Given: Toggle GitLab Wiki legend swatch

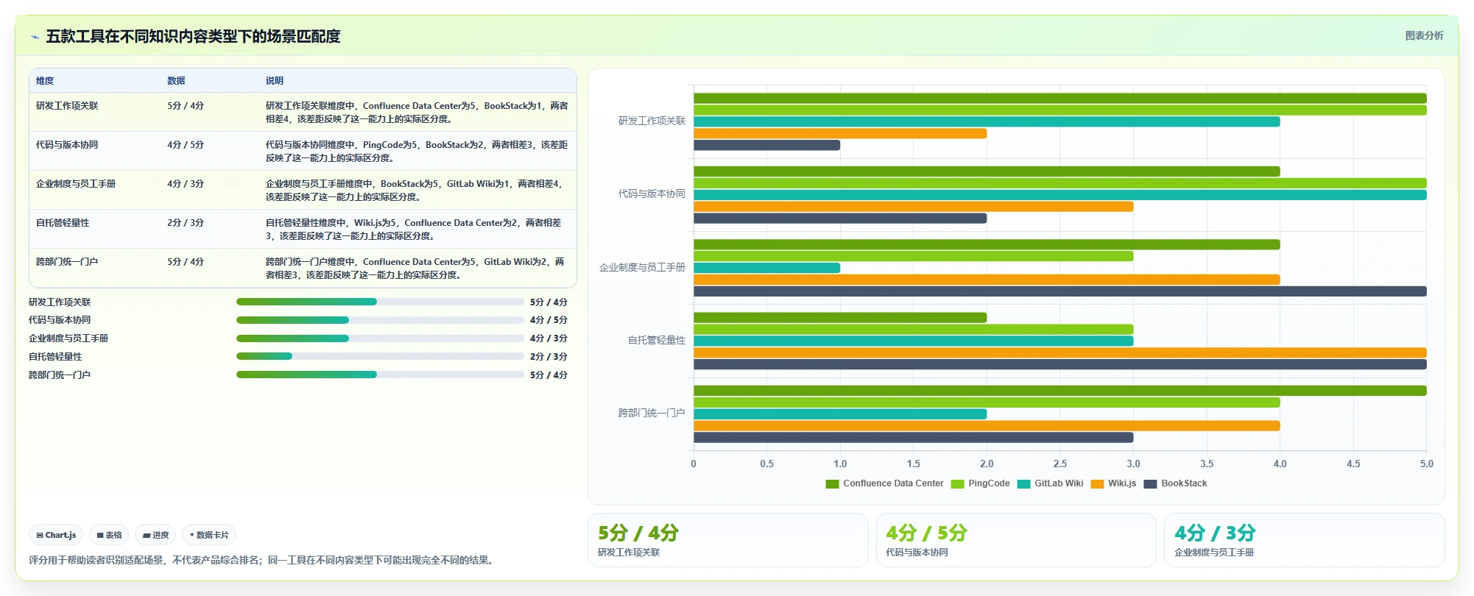Looking at the screenshot, I should point(1023,483).
